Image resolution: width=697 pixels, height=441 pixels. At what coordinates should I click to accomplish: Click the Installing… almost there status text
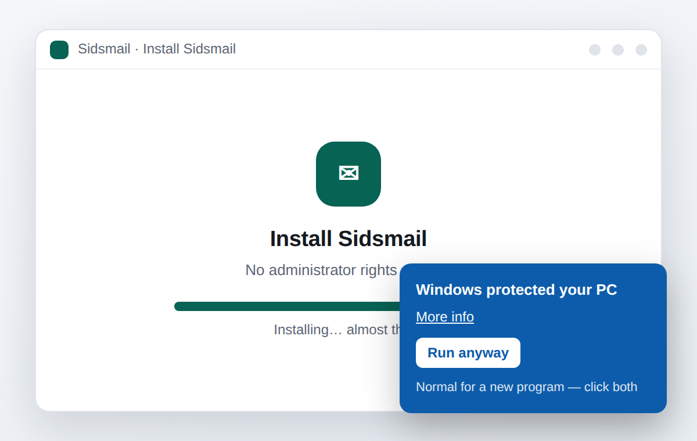point(337,330)
